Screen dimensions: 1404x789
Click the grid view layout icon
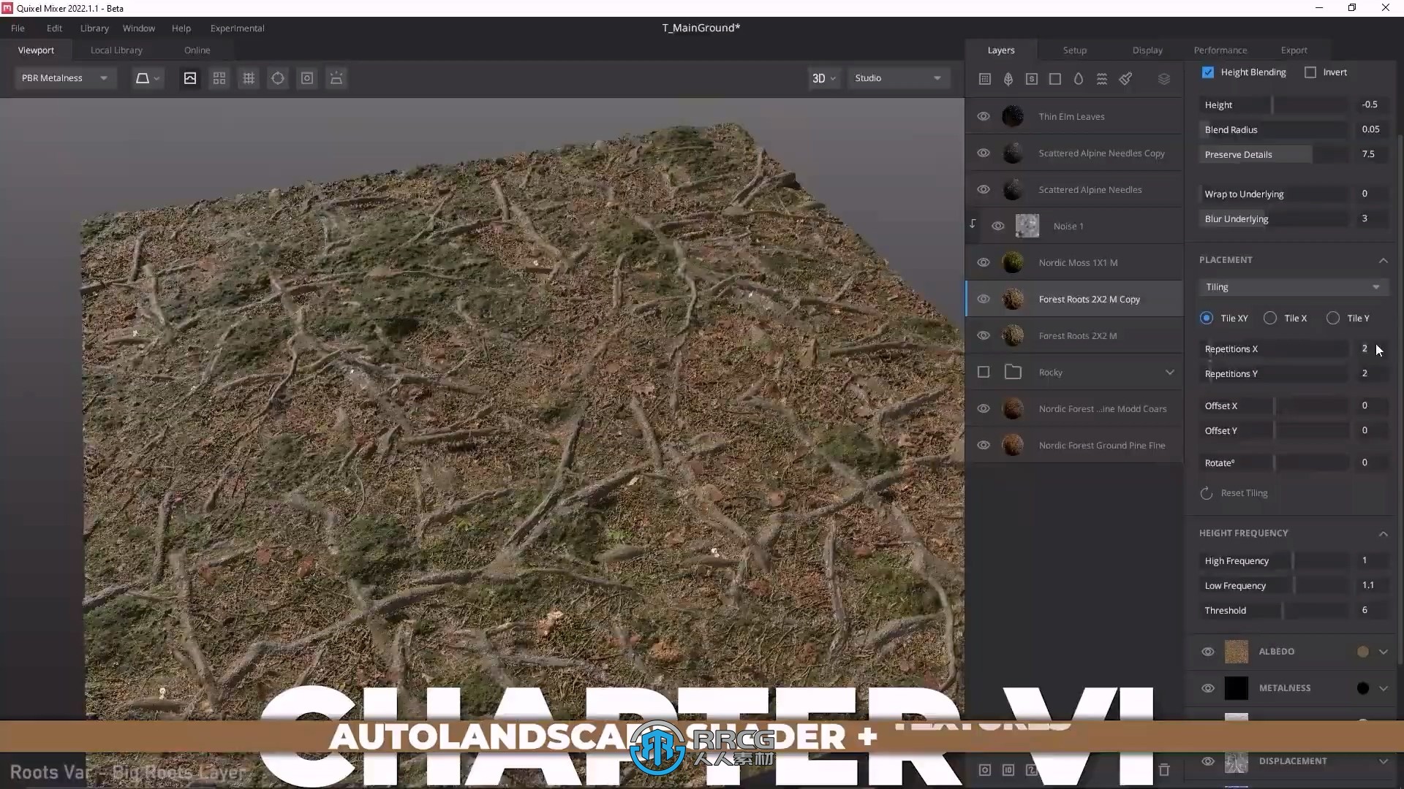(x=219, y=78)
